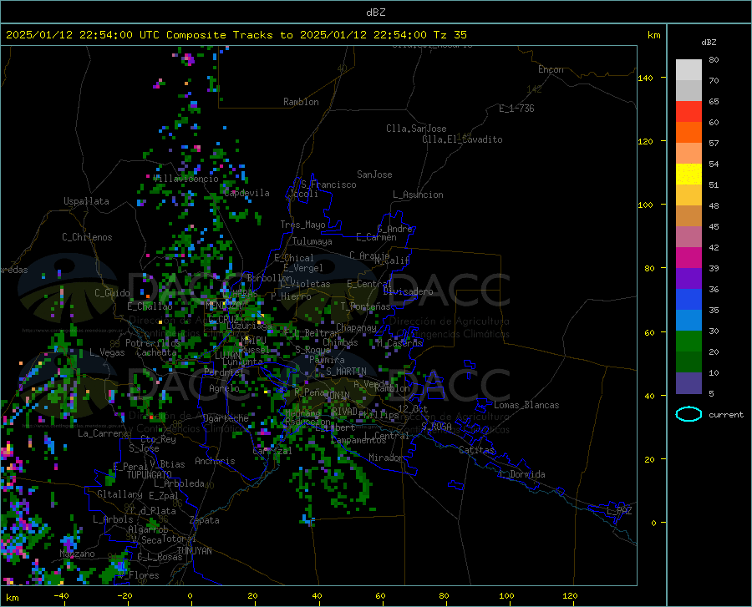Click the 'Chapanay' map label
The image size is (752, 607).
tap(356, 327)
